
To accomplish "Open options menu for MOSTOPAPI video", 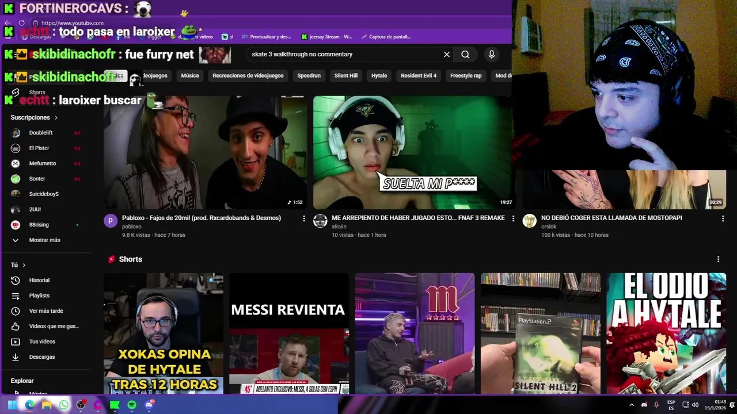I will pyautogui.click(x=723, y=218).
